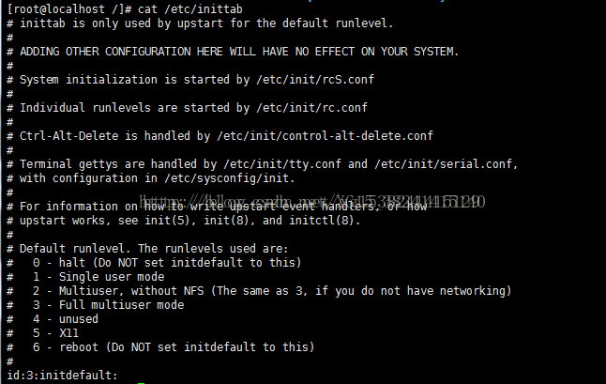The image size is (606, 384).
Task: Click the /etc/init/rcS.conf path
Action: (x=315, y=80)
